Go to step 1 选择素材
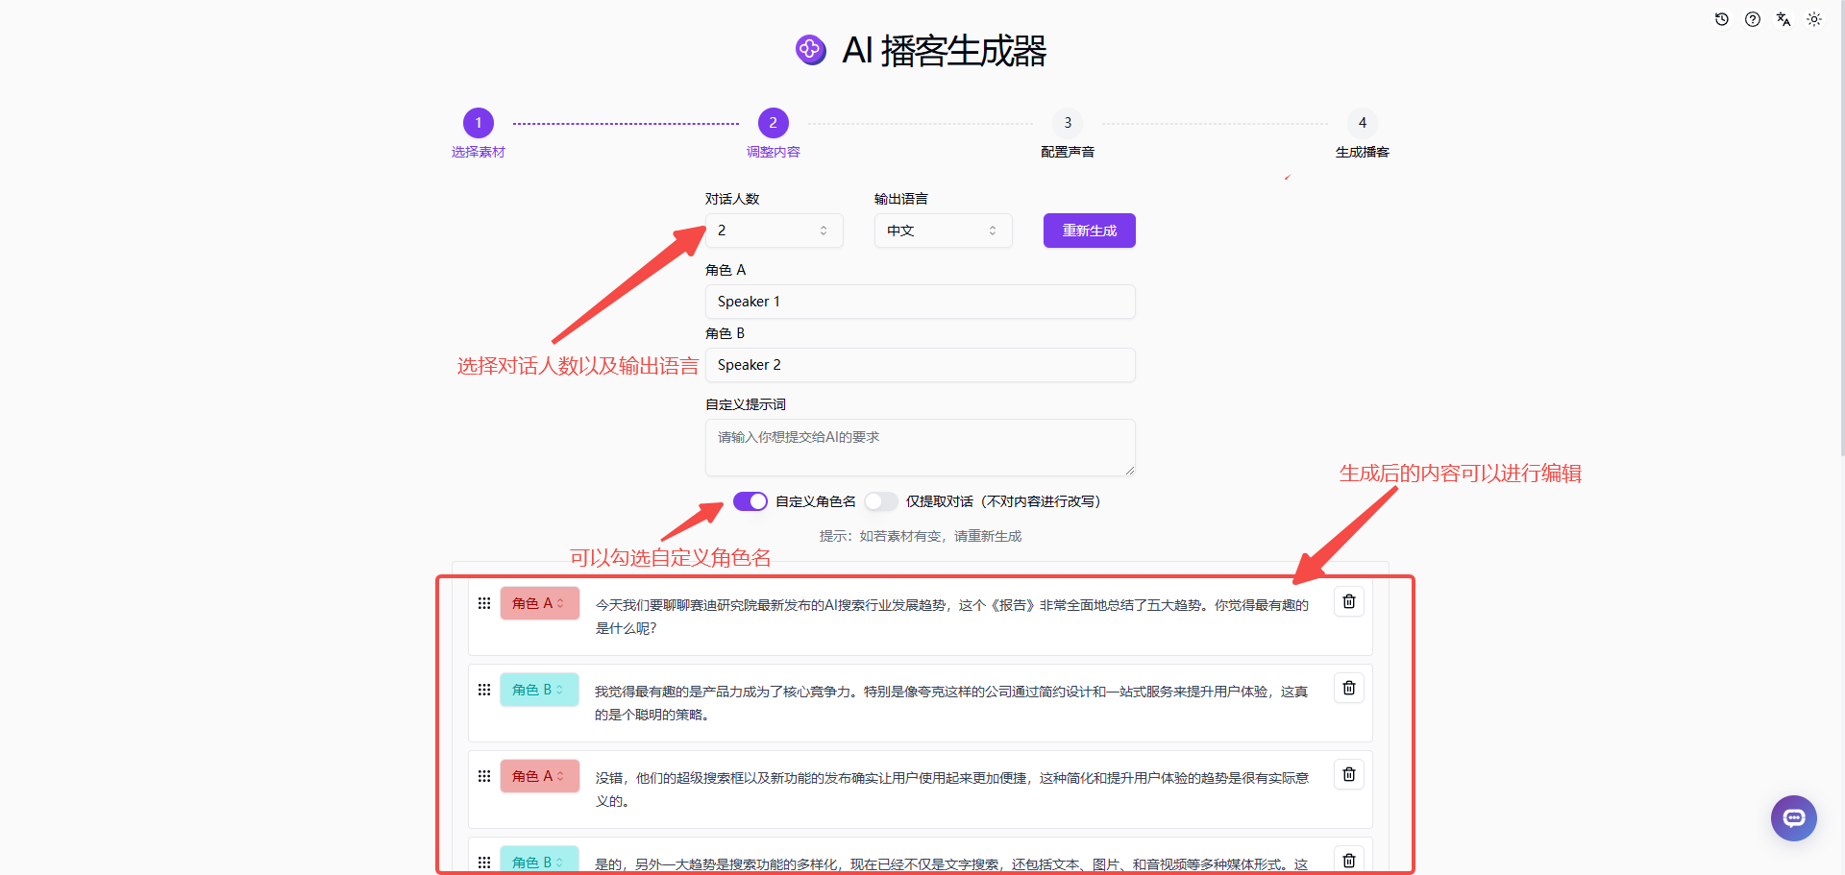 (x=479, y=123)
